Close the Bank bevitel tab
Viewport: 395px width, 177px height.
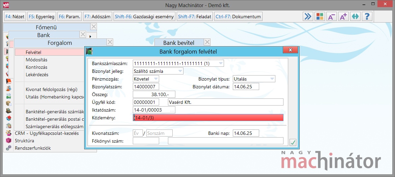tap(207, 42)
